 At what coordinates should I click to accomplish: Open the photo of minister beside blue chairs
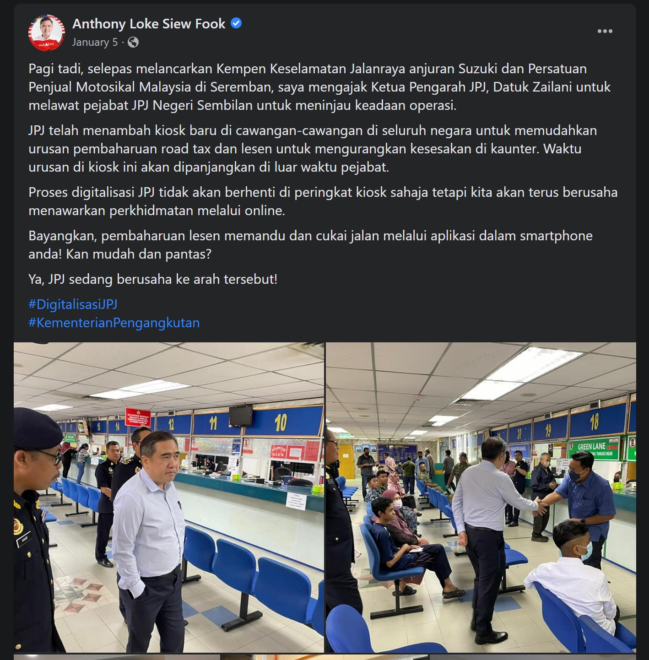pyautogui.click(x=169, y=497)
